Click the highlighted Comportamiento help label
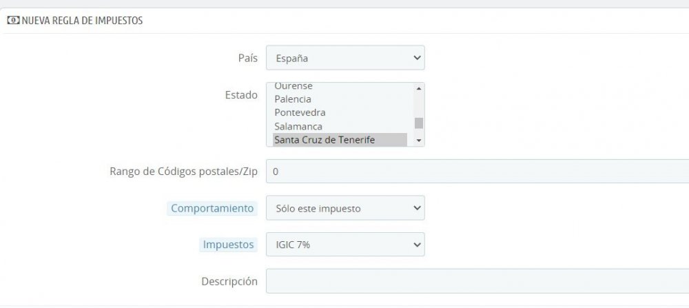The height and width of the screenshot is (308, 689). pos(212,208)
